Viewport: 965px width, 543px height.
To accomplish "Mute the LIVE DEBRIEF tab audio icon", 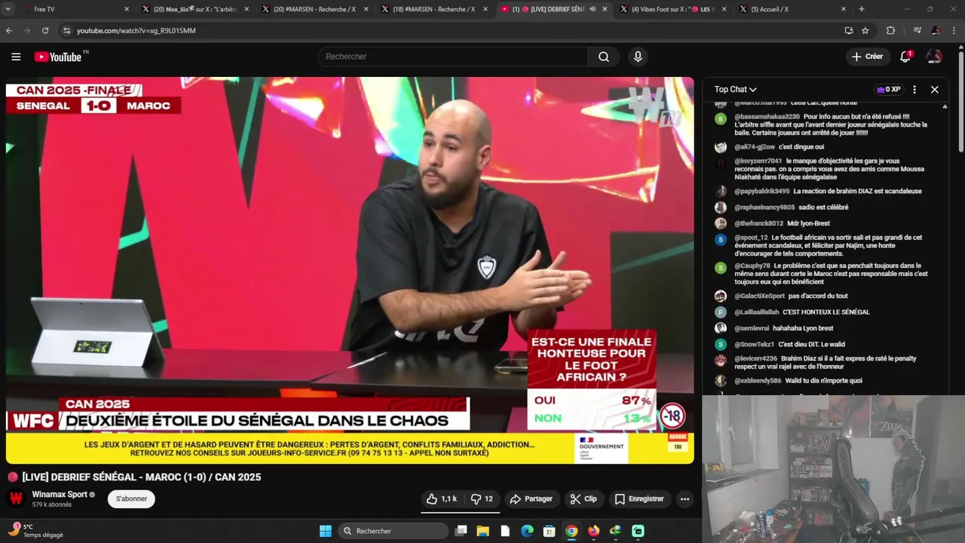I will click(593, 9).
